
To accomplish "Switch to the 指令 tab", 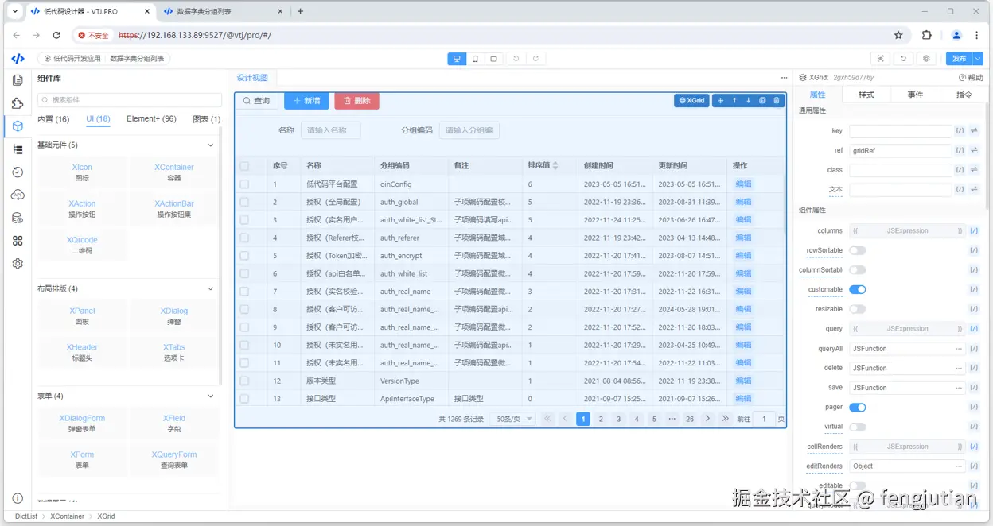I will [964, 95].
